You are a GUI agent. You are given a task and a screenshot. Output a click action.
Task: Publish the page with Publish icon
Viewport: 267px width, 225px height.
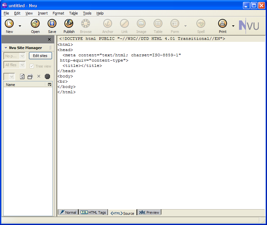(69, 23)
